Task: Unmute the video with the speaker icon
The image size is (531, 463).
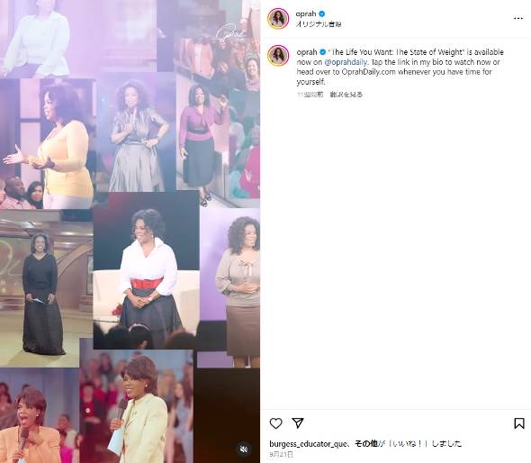Action: point(244,449)
